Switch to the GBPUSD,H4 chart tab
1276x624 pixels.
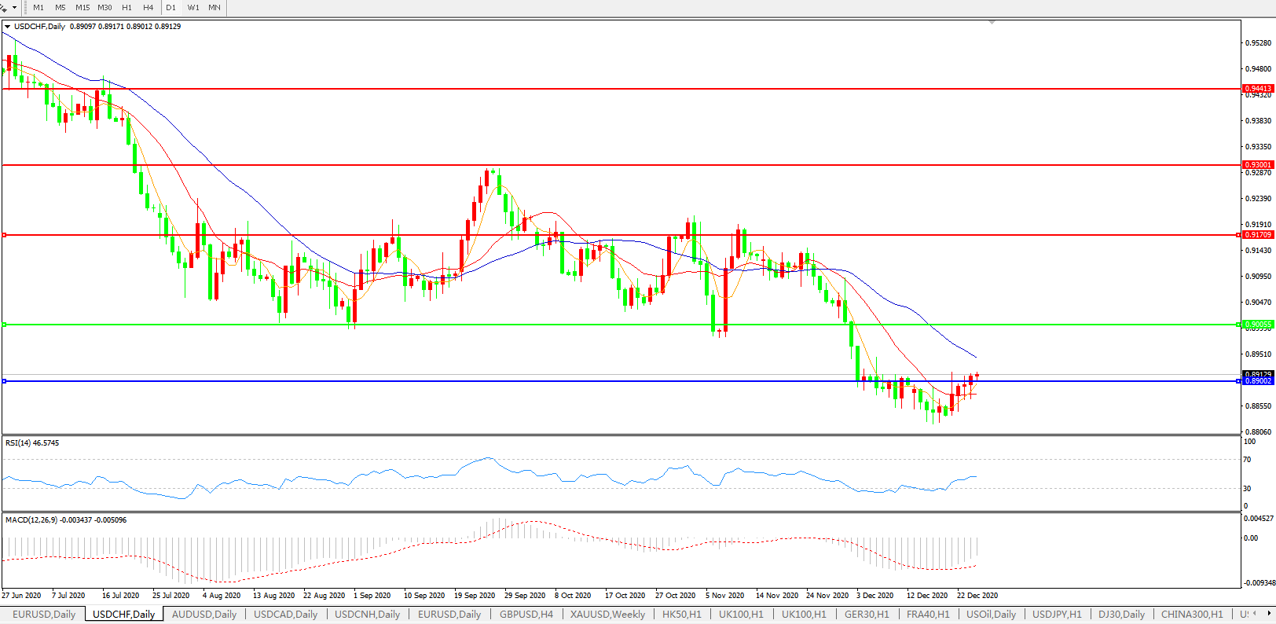526,615
